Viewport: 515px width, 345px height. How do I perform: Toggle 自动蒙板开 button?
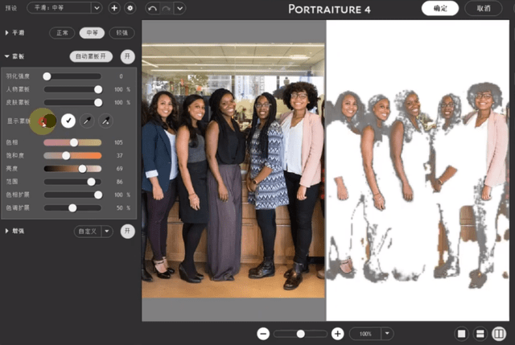point(91,56)
